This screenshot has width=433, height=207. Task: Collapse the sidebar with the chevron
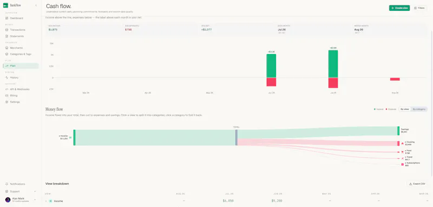tap(36, 5)
